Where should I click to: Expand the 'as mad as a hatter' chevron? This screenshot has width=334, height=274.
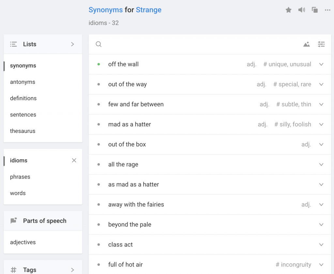321,184
